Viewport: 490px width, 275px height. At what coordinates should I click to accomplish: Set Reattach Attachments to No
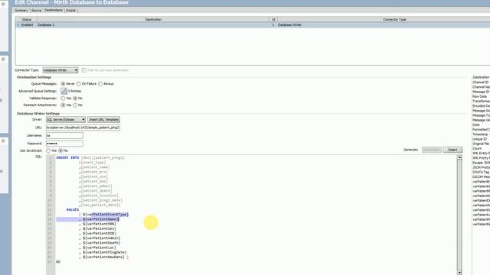pos(75,105)
